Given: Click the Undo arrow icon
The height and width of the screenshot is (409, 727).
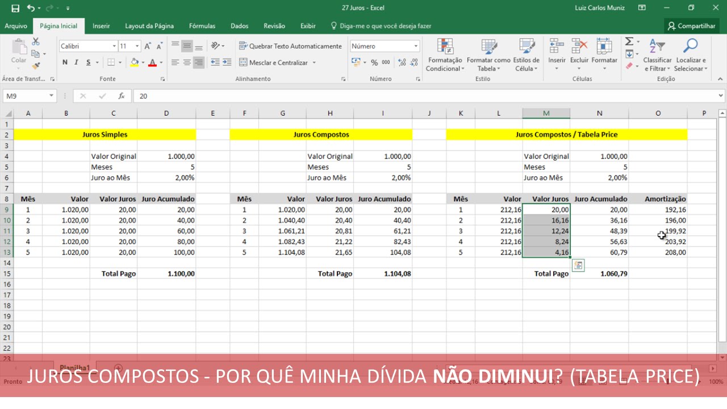Looking at the screenshot, I should (x=31, y=8).
